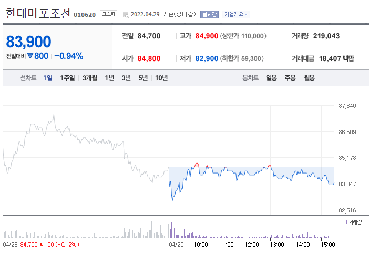Image resolution: width=369 pixels, height=254 pixels.
Task: Click the 2022.04.29 기준(장마감) date text
Action: coord(163,14)
